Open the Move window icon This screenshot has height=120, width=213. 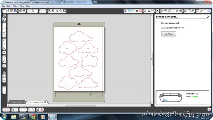pyautogui.click(x=162, y=11)
